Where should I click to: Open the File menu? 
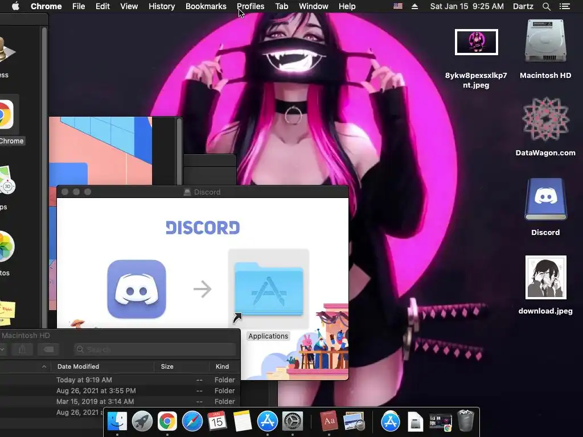[79, 6]
